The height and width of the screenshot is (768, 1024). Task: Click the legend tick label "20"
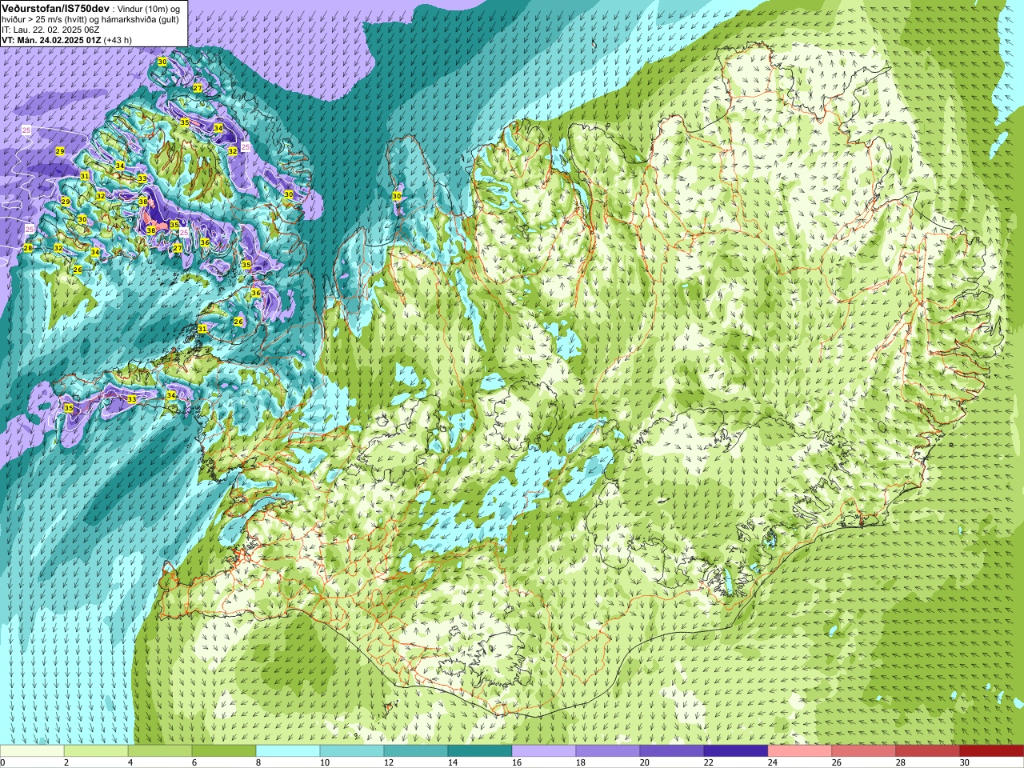[645, 762]
